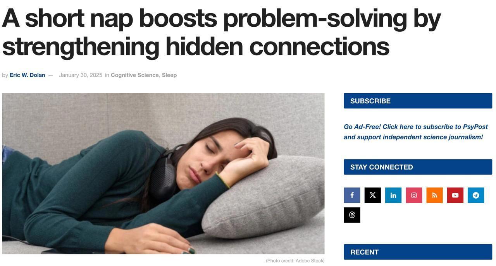Open the X (Twitter) social icon
Viewport: 496px width, 266px height.
[372, 195]
